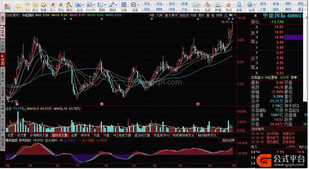Expand the 周期 period dropdown arrow
Image resolution: width=309 pixels, height=169 pixels.
tap(105, 5)
